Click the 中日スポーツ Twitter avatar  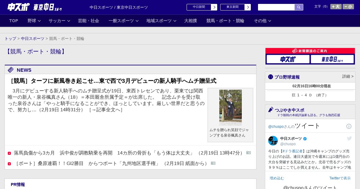[273, 141]
